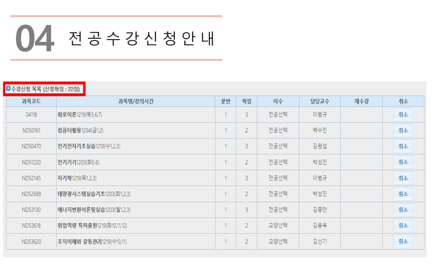The image size is (433, 265).
Task: Click the 과목코드 column header
Action: 31,102
